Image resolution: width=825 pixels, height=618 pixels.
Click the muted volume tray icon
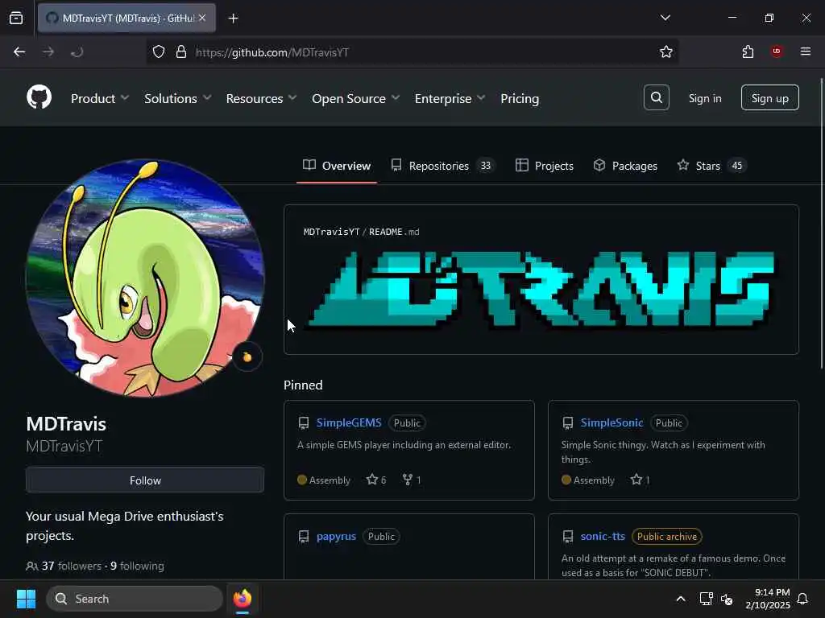tap(727, 599)
